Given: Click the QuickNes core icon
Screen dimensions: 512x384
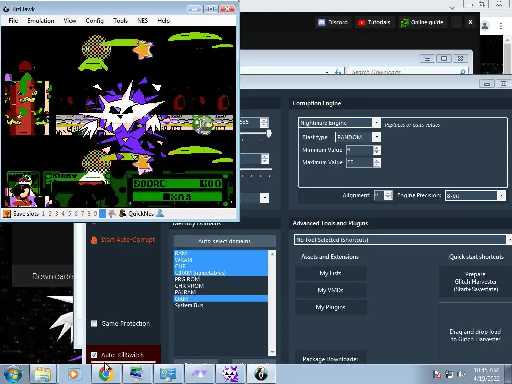Looking at the screenshot, I should pyautogui.click(x=123, y=214).
